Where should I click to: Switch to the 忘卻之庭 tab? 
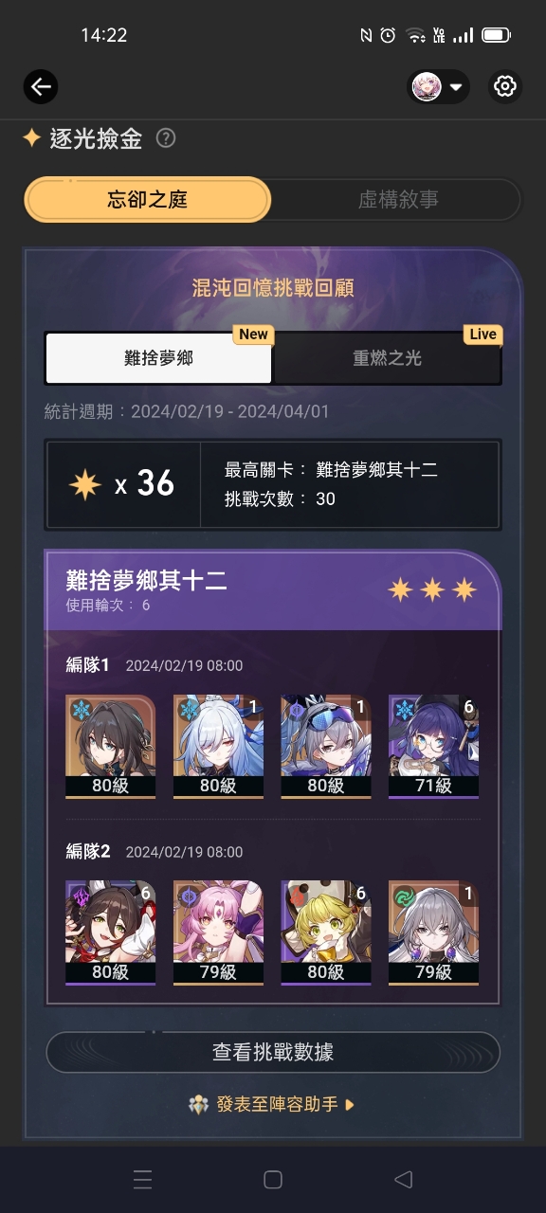[148, 200]
